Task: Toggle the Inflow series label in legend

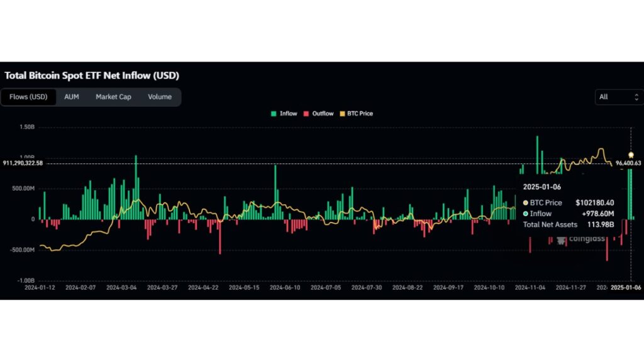Action: click(x=288, y=114)
